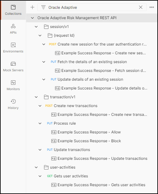Switch to the Environments sidebar tab
This screenshot has height=194, width=158.
tap(13, 48)
